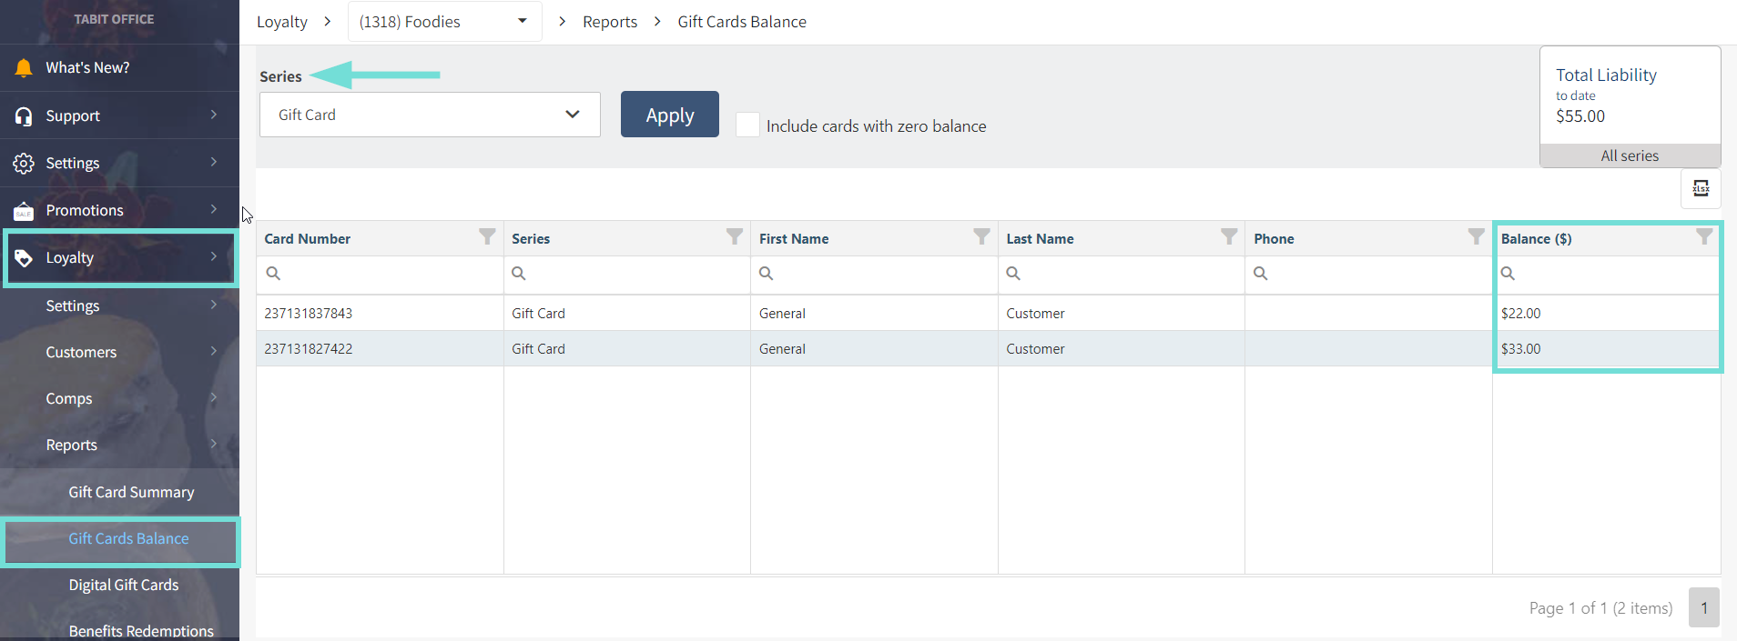Open Gift Card Summary report
1737x641 pixels.
pos(131,492)
